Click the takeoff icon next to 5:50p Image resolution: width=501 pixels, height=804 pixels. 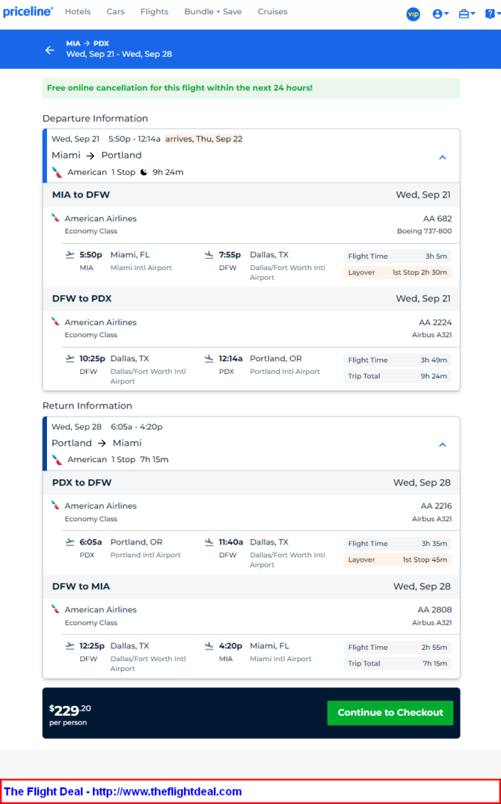pos(70,254)
